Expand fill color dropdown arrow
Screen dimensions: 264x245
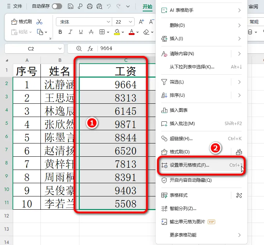pos(123,32)
